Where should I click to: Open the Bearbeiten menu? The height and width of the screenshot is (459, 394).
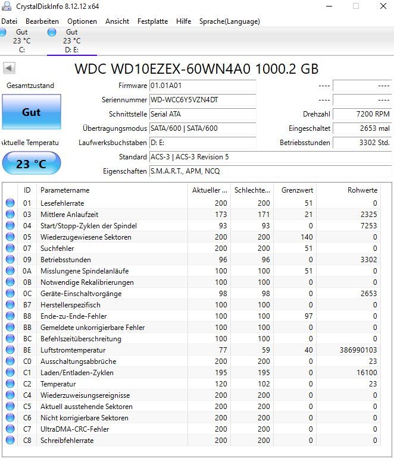(42, 21)
